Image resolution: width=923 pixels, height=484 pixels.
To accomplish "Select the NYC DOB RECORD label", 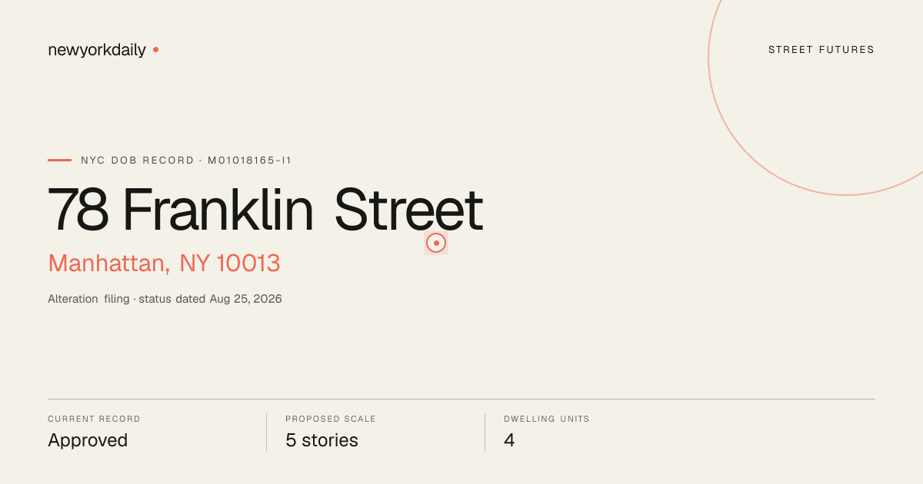I will [x=138, y=161].
